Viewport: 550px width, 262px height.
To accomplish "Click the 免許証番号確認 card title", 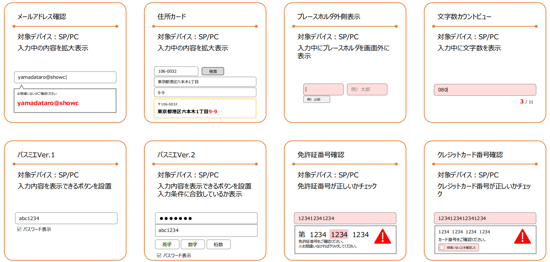I will coord(321,155).
